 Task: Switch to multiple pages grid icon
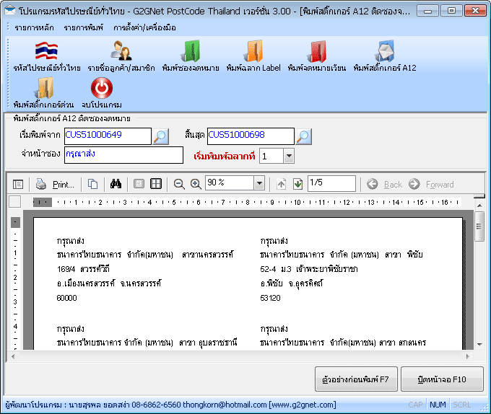click(156, 184)
